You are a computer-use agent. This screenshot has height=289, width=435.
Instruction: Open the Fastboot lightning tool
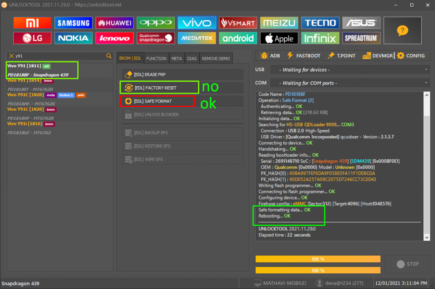click(304, 56)
